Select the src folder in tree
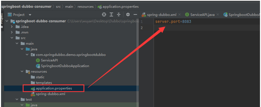 pos(20,38)
